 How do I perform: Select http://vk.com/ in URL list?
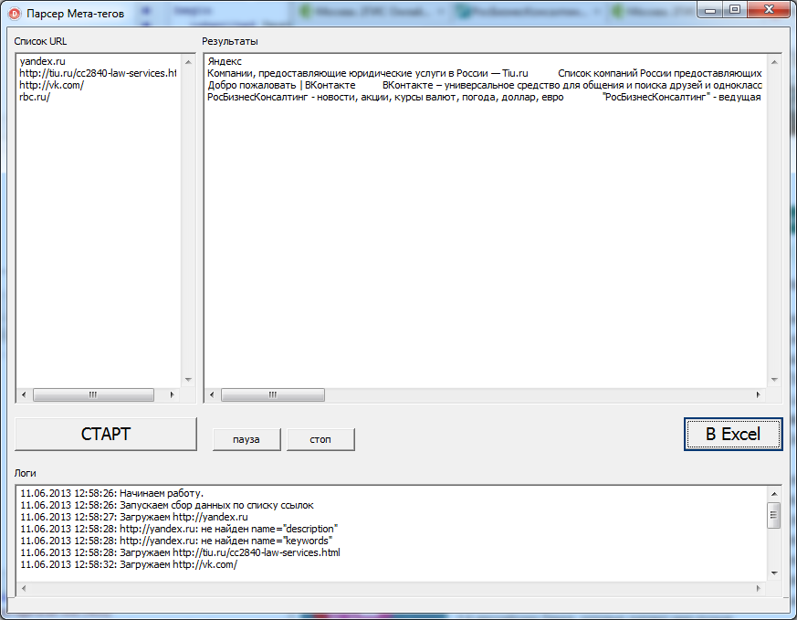tap(52, 85)
